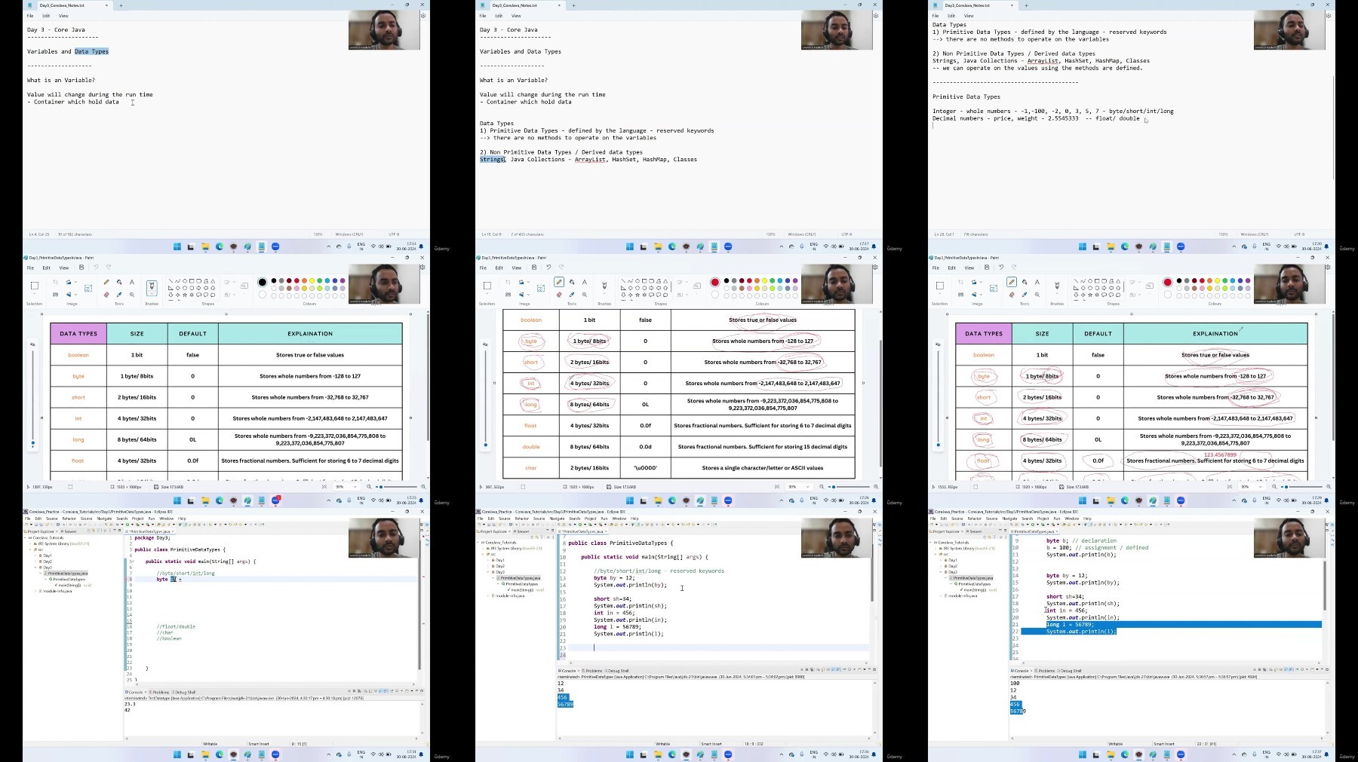Click 'byte b; // declaration' line in Eclipse

pyautogui.click(x=1081, y=540)
